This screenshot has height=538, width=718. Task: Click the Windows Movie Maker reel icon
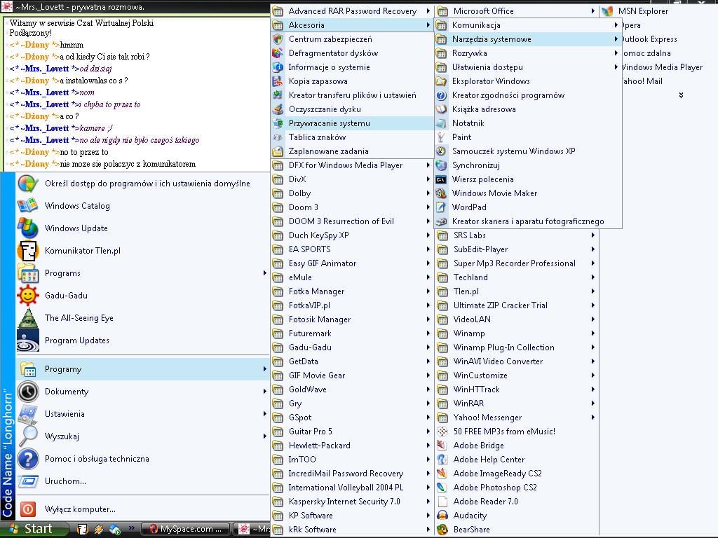(441, 193)
